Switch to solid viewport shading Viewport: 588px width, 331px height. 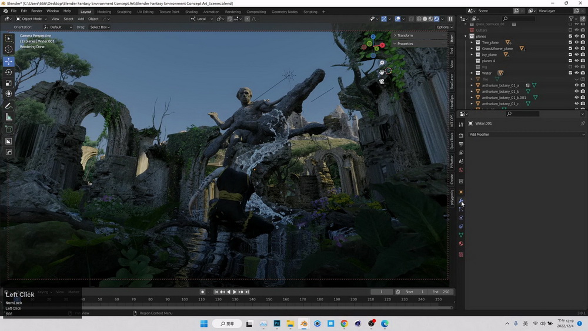pos(425,19)
